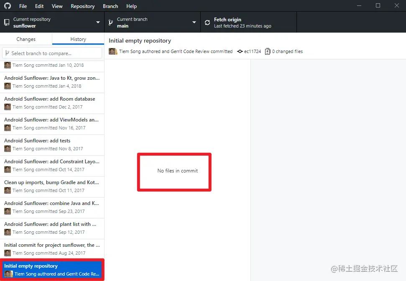Click commit title Initial empty repository header
Image resolution: width=406 pixels, height=281 pixels.
click(x=140, y=41)
